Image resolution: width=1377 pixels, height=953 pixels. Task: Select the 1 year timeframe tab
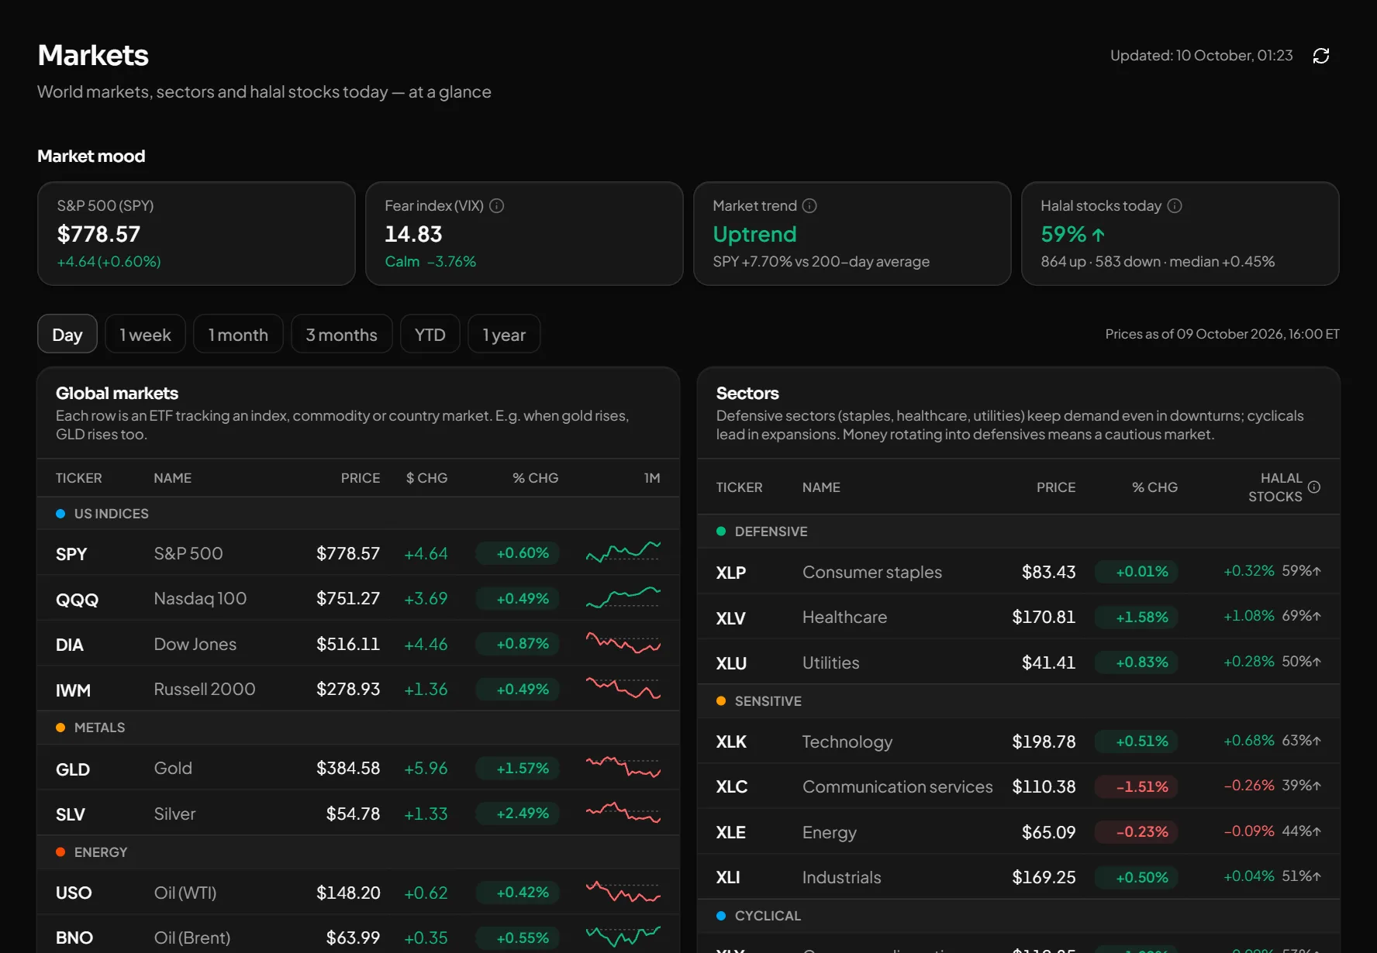coord(504,334)
